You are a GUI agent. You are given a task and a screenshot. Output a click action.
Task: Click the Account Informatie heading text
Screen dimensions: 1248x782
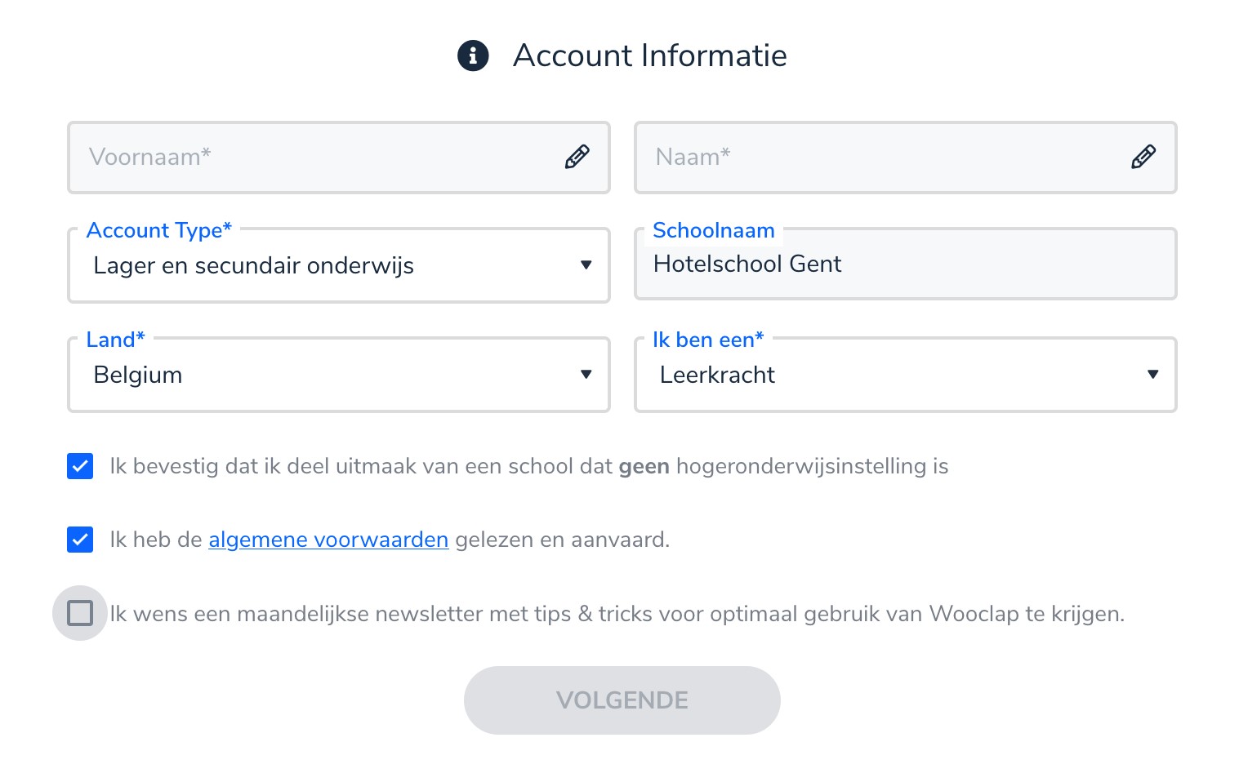coord(649,56)
